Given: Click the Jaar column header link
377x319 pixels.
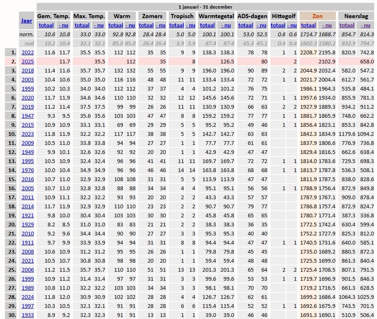Looking at the screenshot, I should point(28,20).
